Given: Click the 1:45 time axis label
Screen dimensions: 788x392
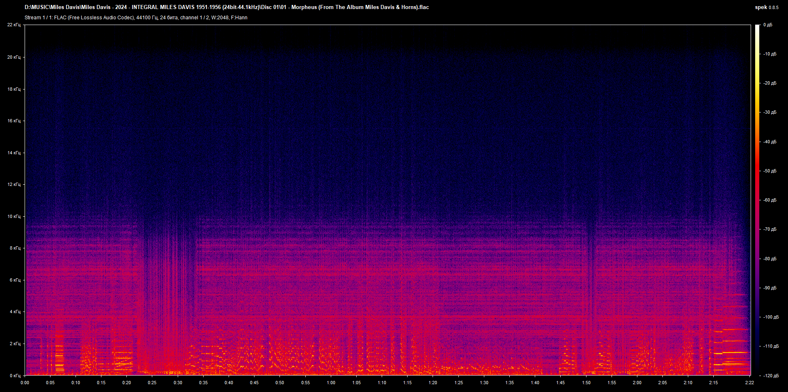Looking at the screenshot, I should click(x=560, y=383).
